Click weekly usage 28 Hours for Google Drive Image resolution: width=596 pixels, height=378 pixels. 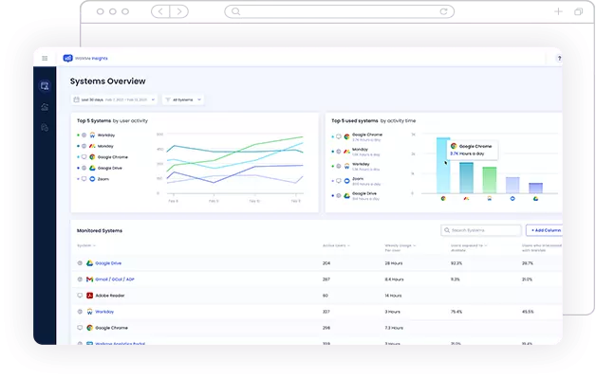(x=394, y=263)
